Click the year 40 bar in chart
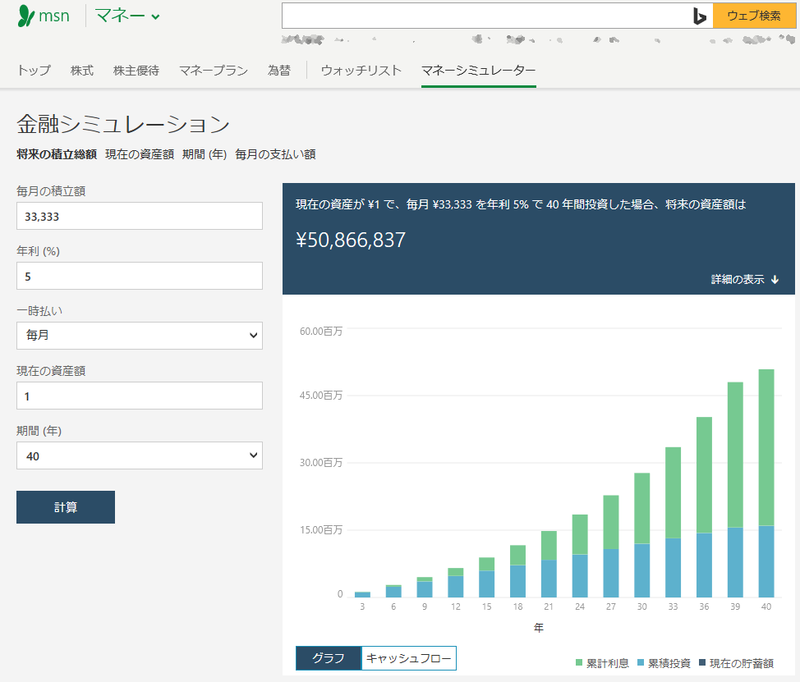The height and width of the screenshot is (682, 800). (766, 484)
